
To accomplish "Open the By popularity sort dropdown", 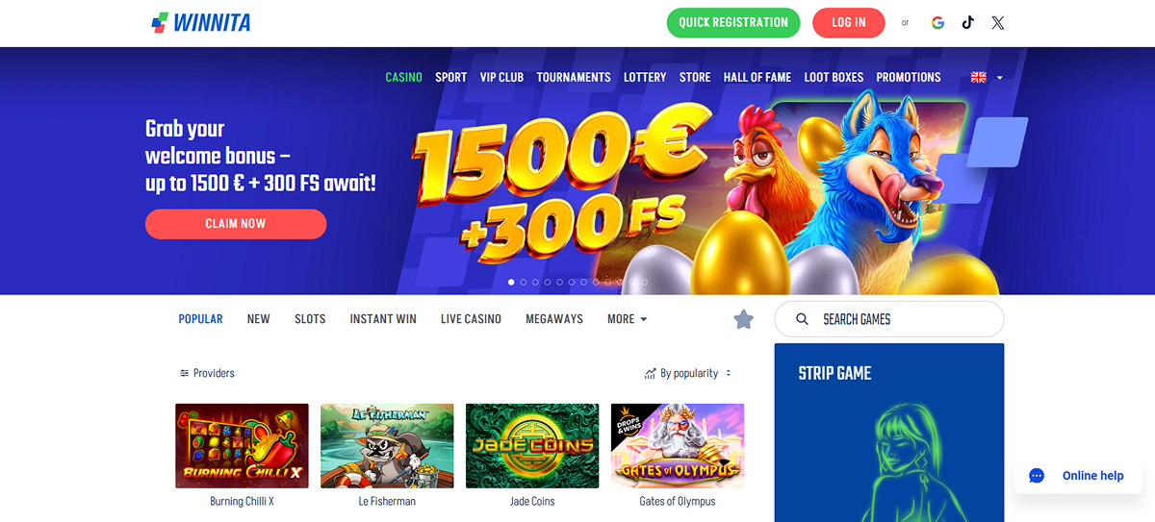I will [687, 373].
